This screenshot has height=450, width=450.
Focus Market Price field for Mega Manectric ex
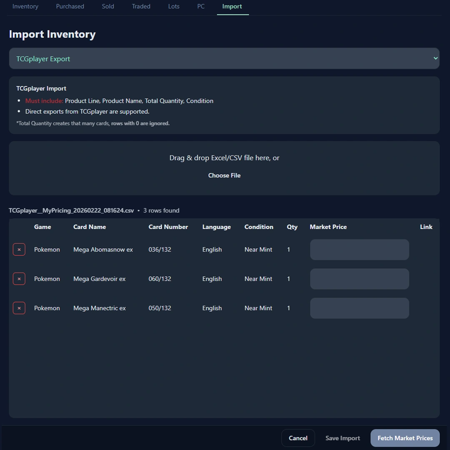pos(359,308)
